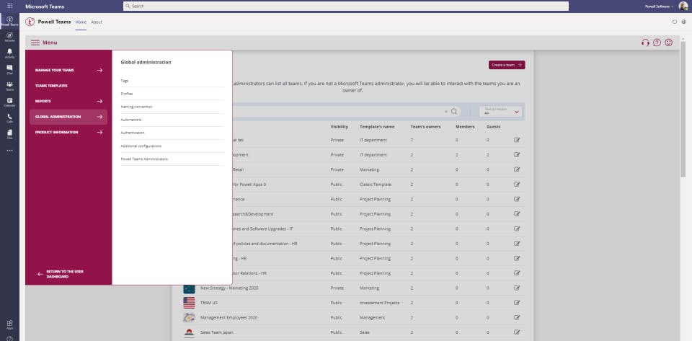692x341 pixels.
Task: Click the Microsoft Teams search box
Action: [x=345, y=6]
